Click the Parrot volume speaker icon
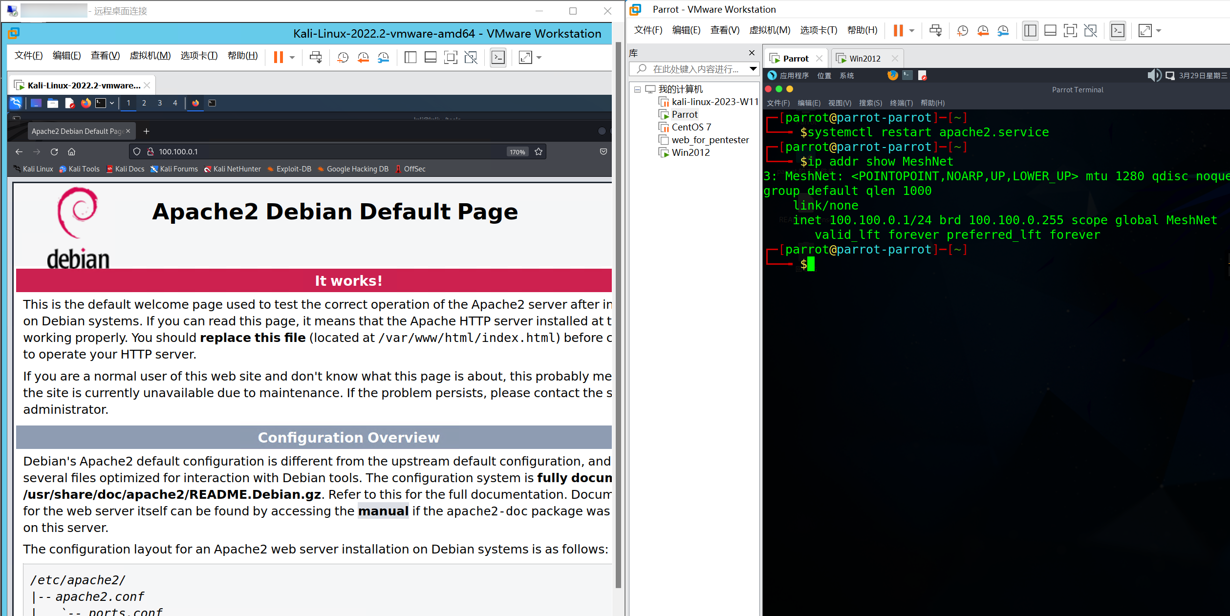 click(1153, 75)
